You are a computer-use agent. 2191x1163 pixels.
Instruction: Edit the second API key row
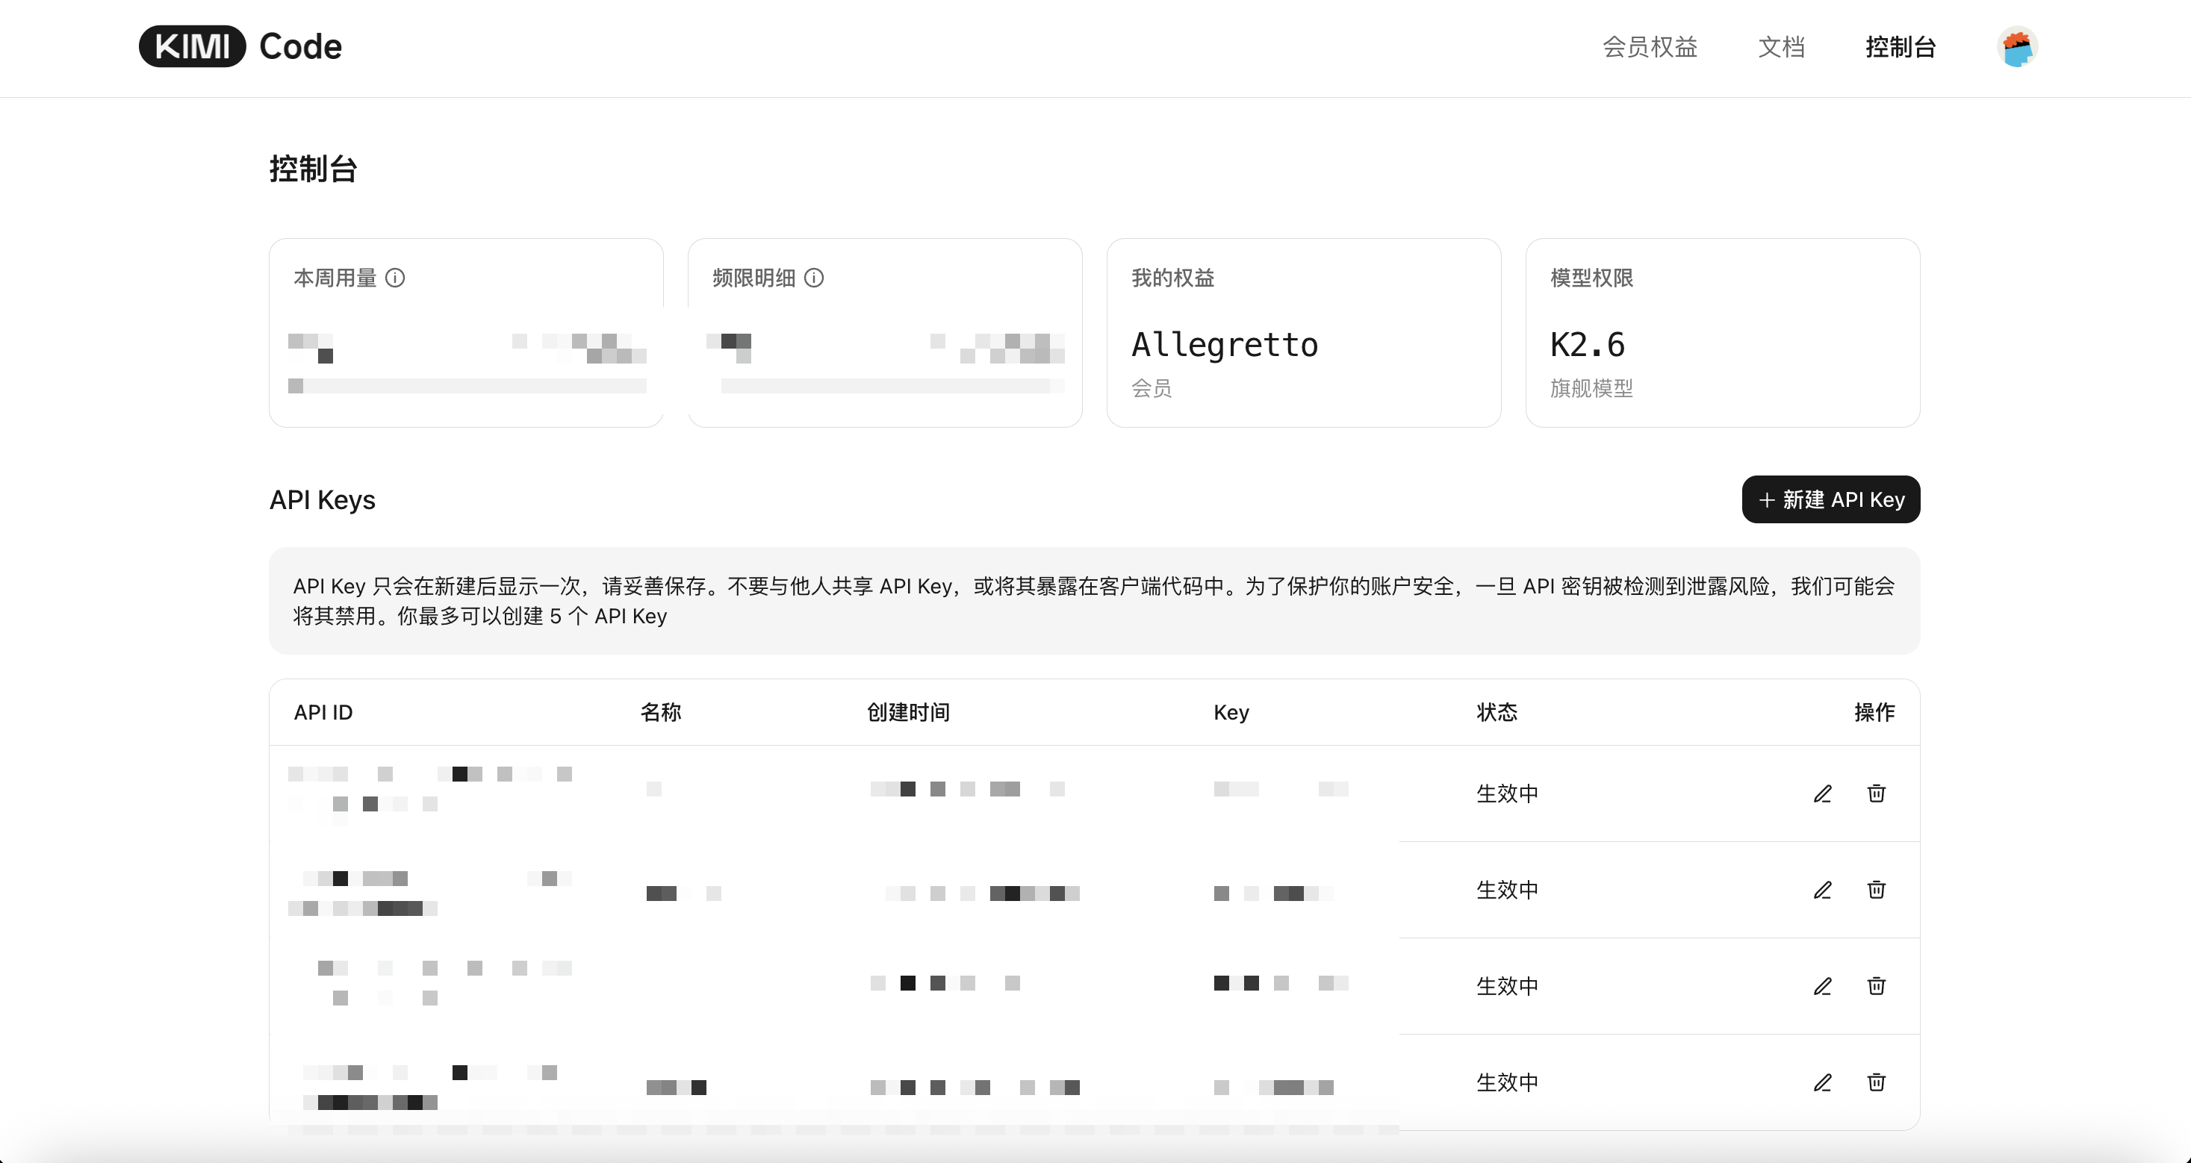[1823, 889]
